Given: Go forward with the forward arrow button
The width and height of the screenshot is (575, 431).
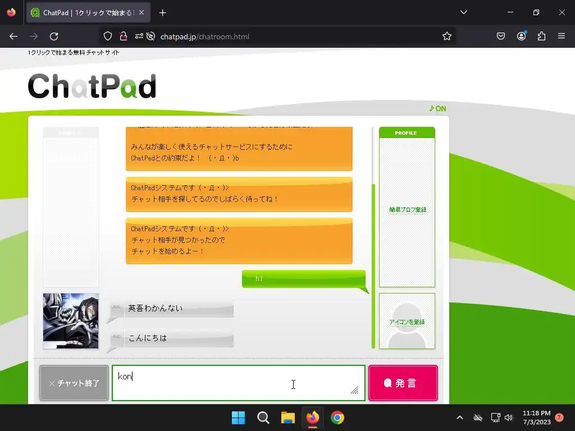Looking at the screenshot, I should (x=34, y=36).
